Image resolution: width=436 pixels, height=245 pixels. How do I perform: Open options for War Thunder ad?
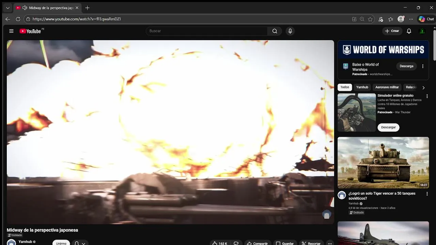427,96
